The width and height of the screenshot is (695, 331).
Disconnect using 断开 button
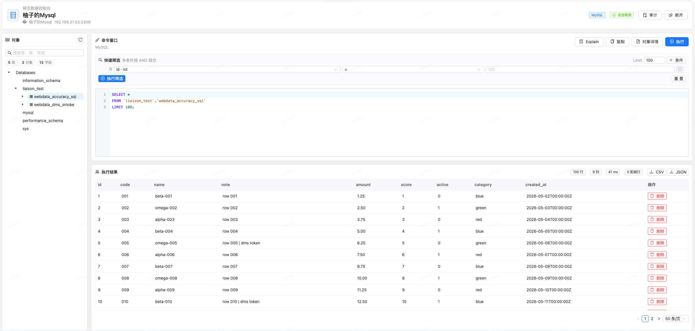point(676,15)
